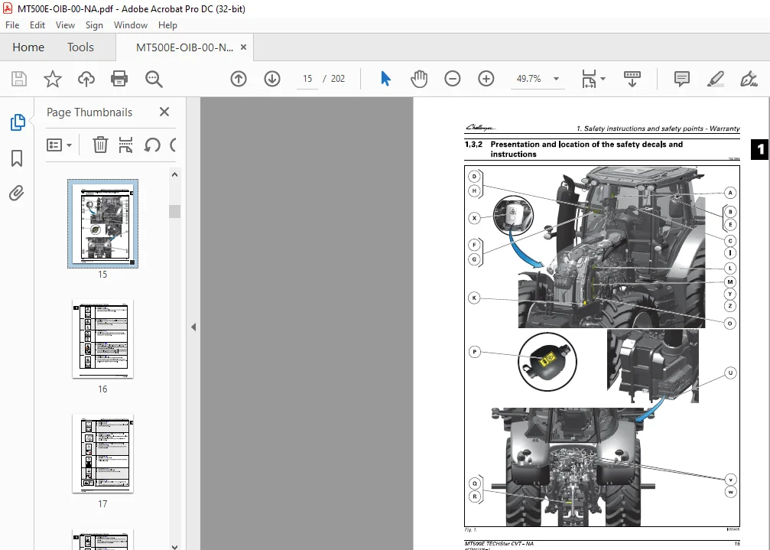The image size is (770, 550).
Task: Open the Sign menu
Action: 94,25
